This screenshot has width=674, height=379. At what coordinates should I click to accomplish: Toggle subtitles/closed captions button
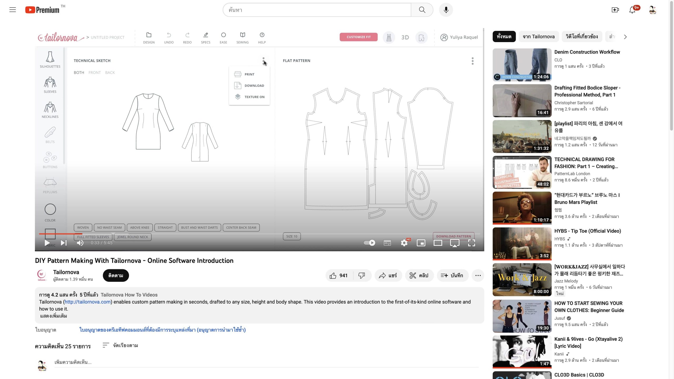[x=387, y=243]
